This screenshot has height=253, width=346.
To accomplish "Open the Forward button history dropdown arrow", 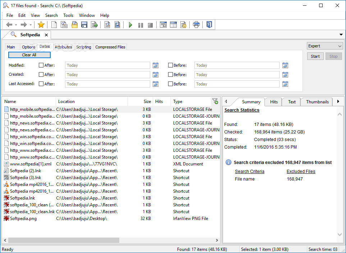I will pos(31,25).
